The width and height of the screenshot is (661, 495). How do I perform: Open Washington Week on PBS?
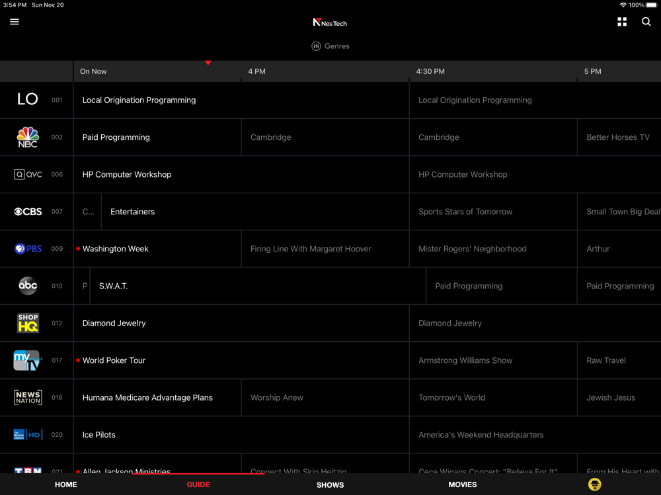[157, 249]
